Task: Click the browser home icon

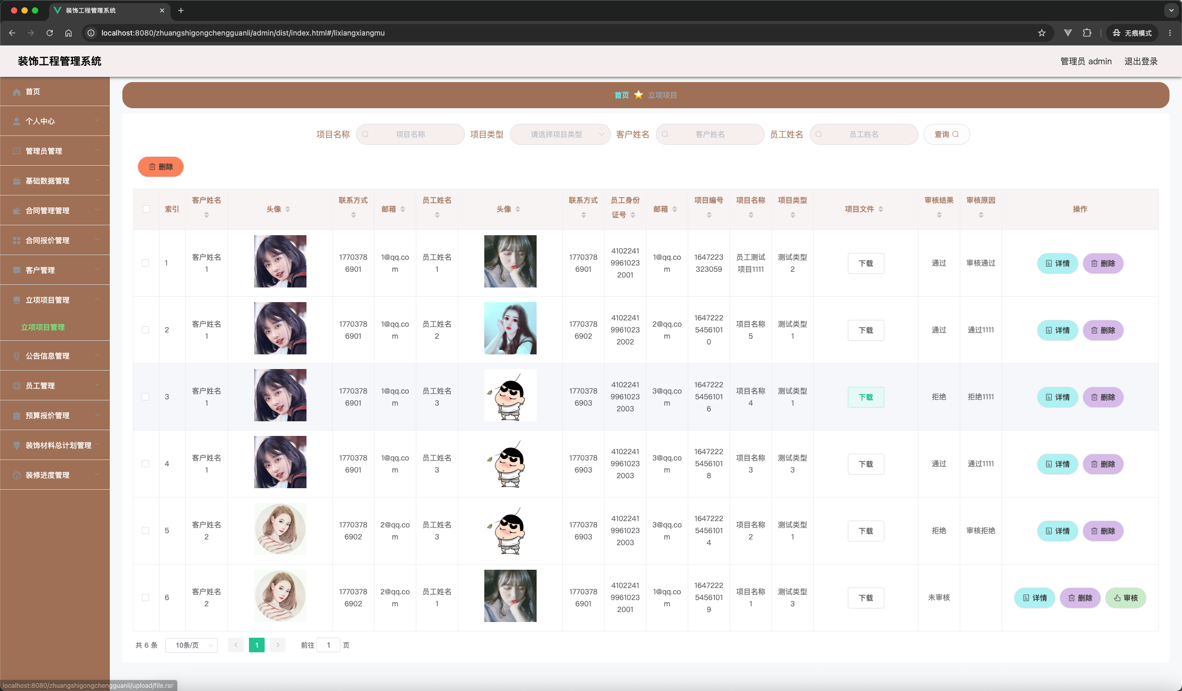Action: tap(69, 33)
